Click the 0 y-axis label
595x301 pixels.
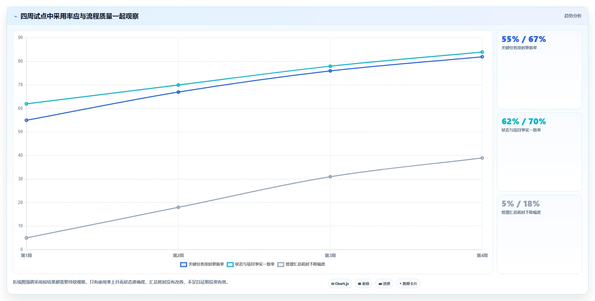pyautogui.click(x=22, y=250)
